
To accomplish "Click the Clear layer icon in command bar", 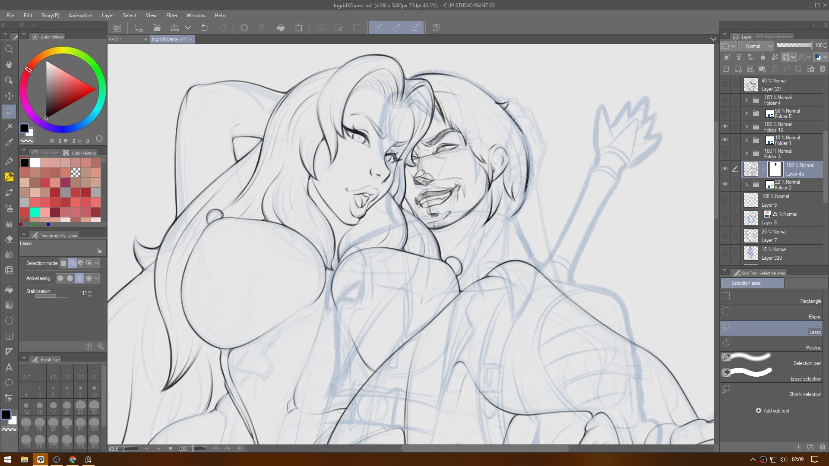I will tap(244, 28).
